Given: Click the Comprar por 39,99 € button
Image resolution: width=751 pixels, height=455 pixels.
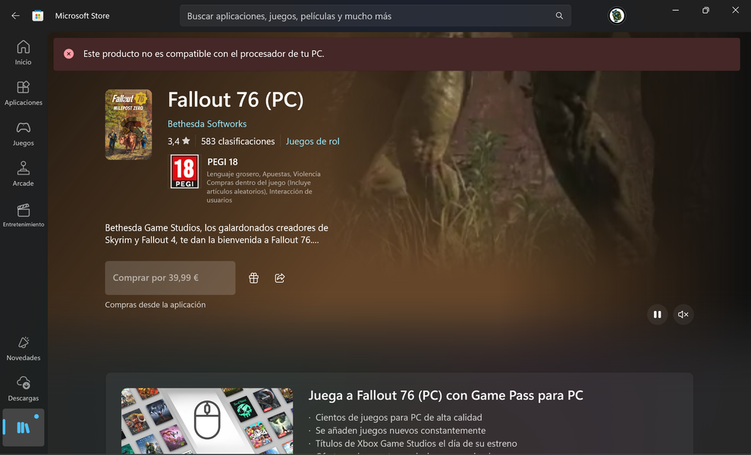Looking at the screenshot, I should 170,278.
